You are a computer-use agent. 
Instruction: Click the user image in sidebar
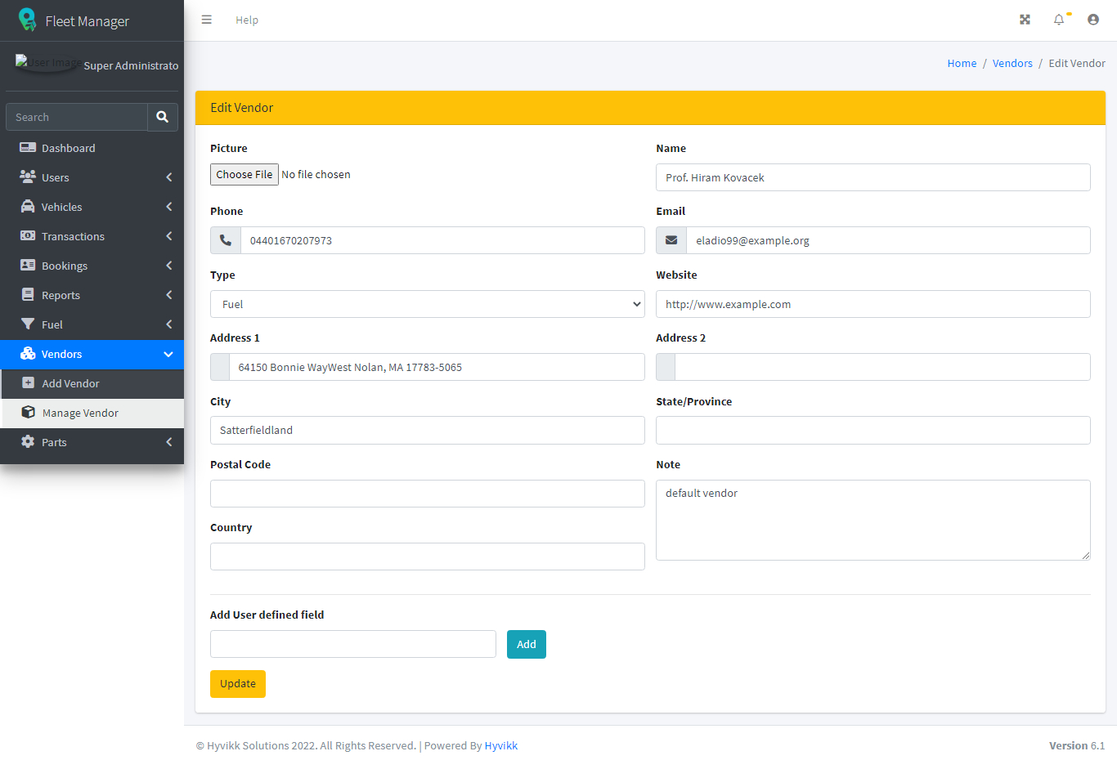47,62
